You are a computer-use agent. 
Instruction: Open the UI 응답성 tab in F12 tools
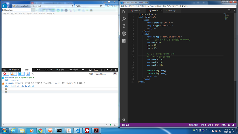tap(60, 70)
